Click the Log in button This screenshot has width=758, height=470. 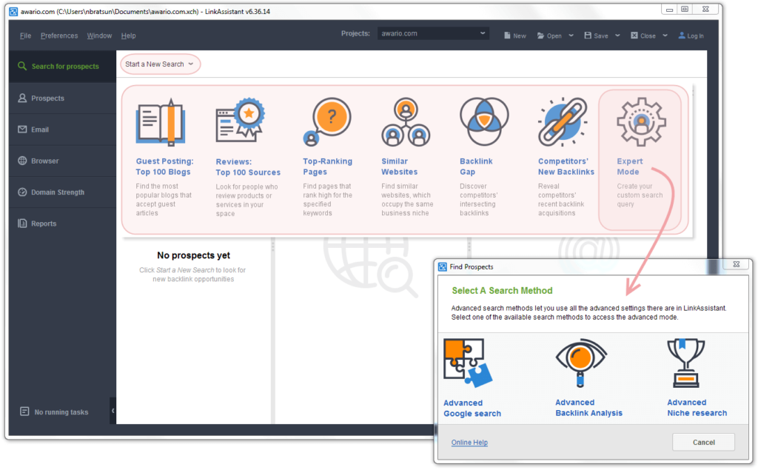point(691,36)
